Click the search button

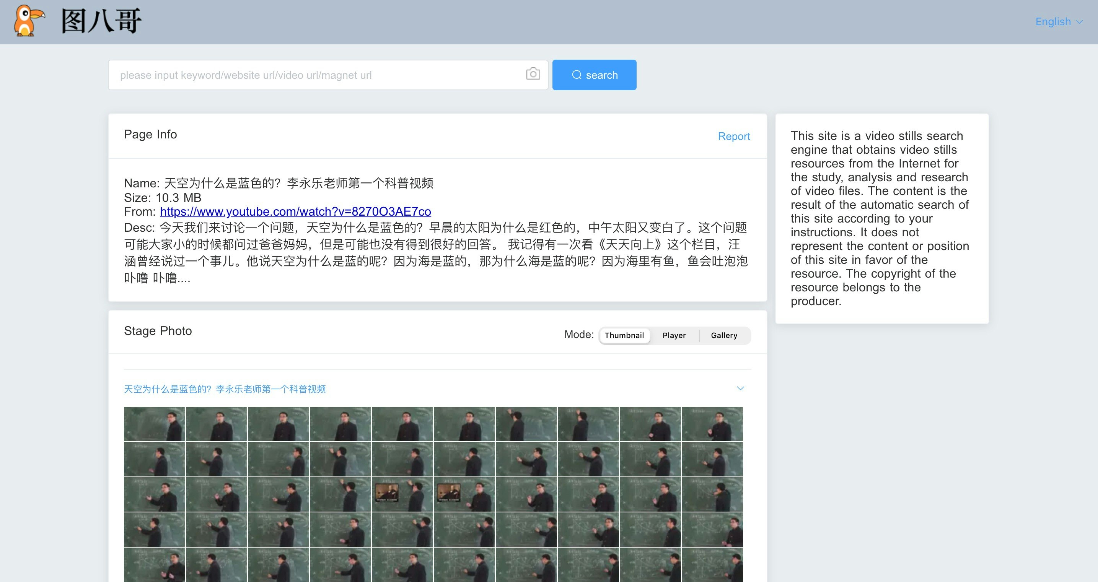pos(594,75)
